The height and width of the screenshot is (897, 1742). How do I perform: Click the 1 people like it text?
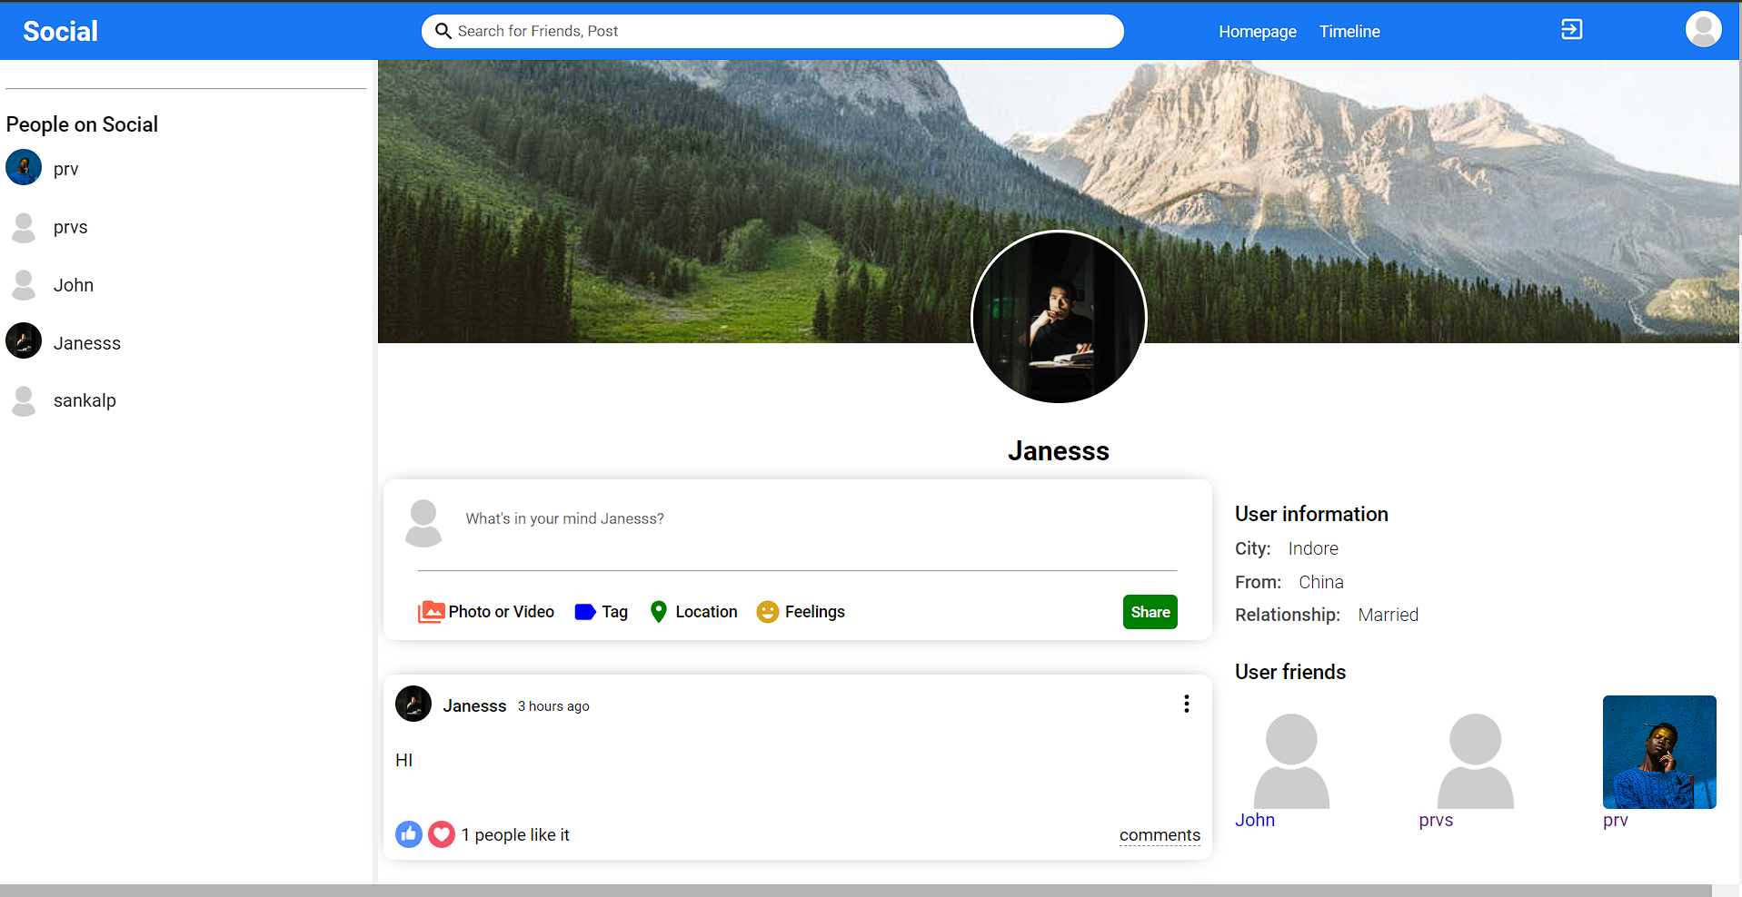pyautogui.click(x=515, y=835)
